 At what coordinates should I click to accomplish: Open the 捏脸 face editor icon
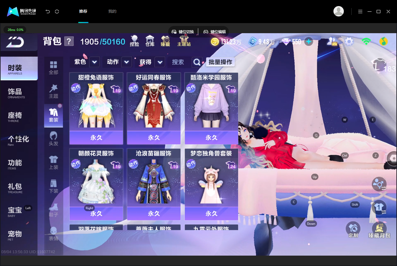[134, 41]
